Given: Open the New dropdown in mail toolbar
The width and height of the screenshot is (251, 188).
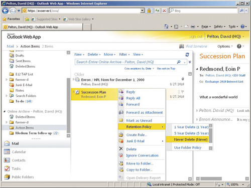Looking at the screenshot, I should (x=79, y=55).
